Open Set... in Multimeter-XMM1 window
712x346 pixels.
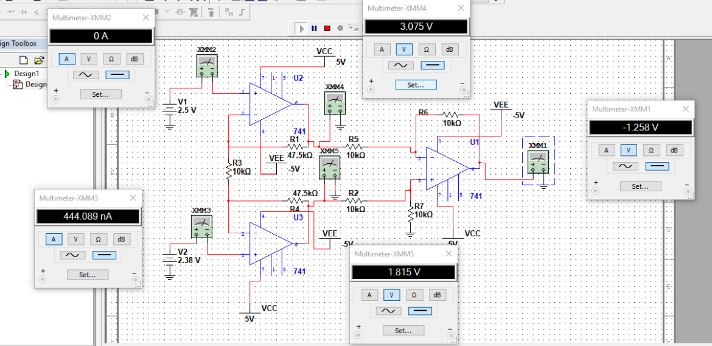641,186
